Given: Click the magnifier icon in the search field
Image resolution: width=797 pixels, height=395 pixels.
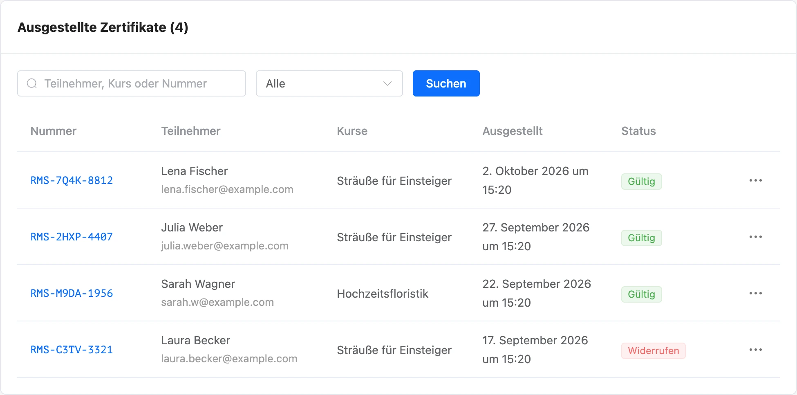Looking at the screenshot, I should (32, 83).
